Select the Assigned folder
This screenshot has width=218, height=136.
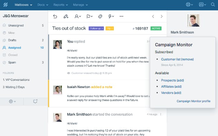(24, 48)
